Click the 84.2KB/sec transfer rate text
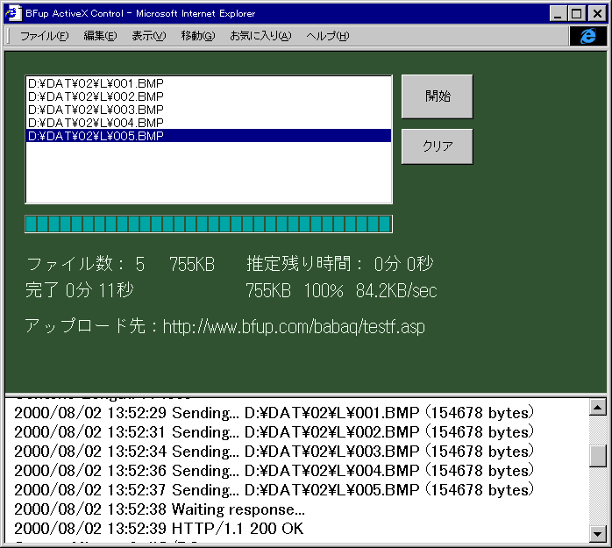The width and height of the screenshot is (612, 548). click(x=396, y=290)
